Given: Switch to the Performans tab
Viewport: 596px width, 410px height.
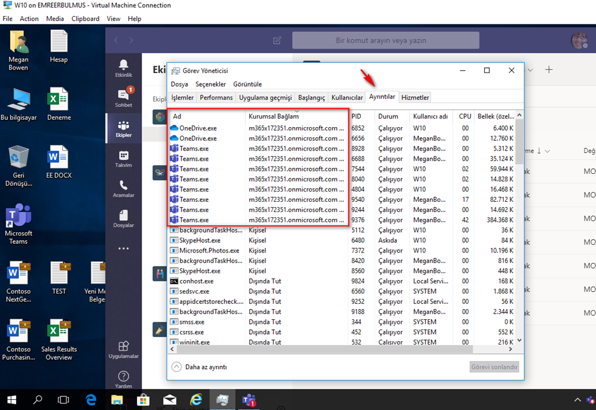Looking at the screenshot, I should [x=216, y=98].
